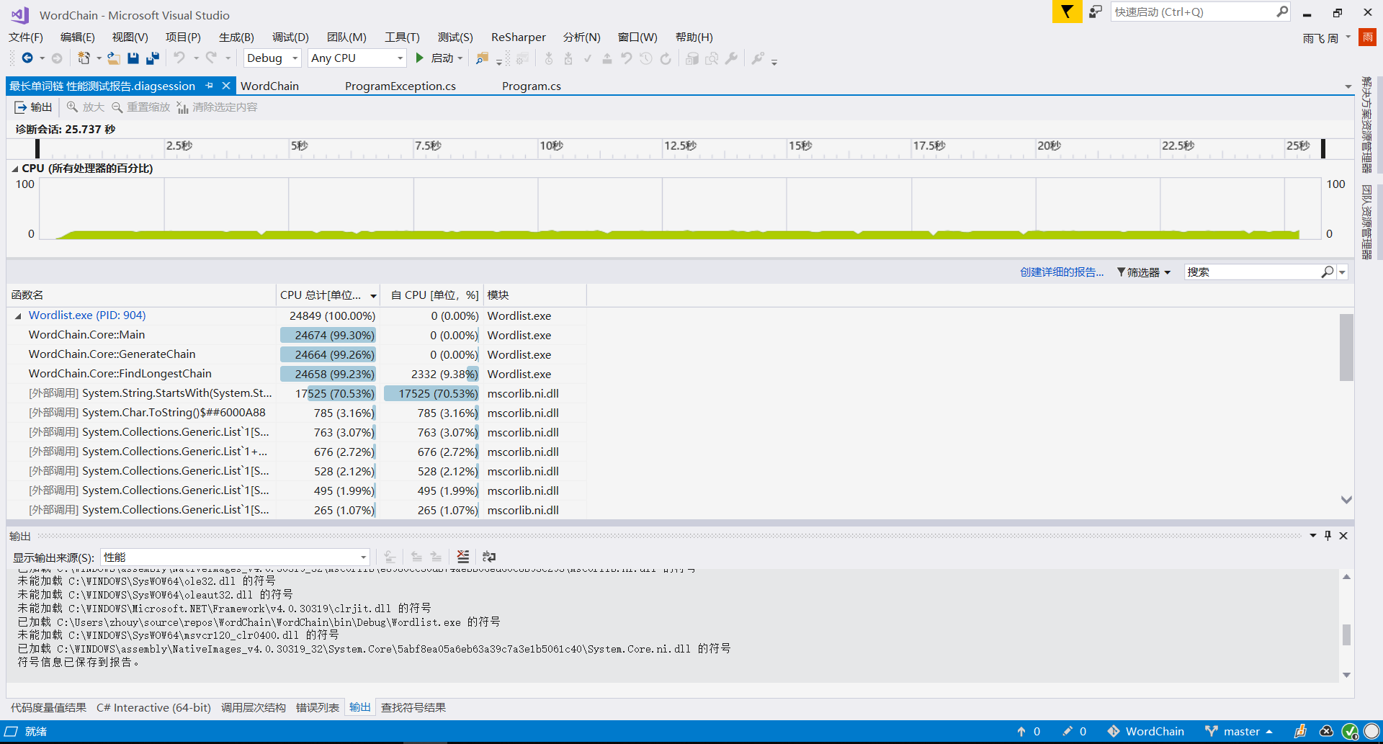
Task: Click search magnifier in the function search box
Action: tap(1328, 272)
